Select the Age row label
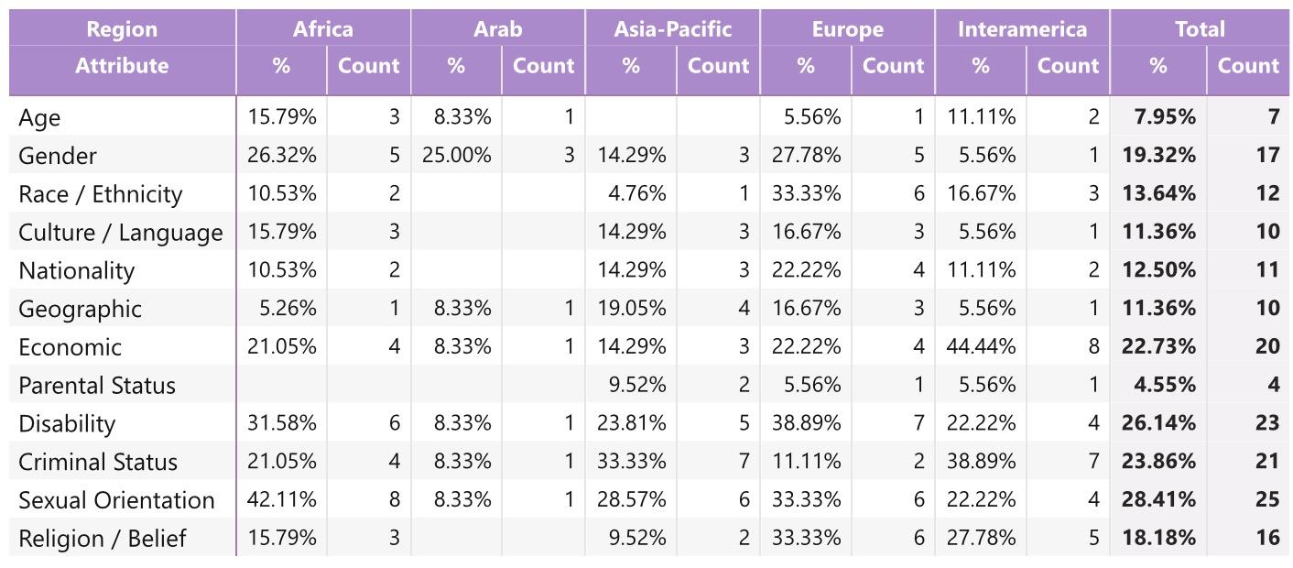Viewport: 1293px width, 568px height. pyautogui.click(x=39, y=117)
